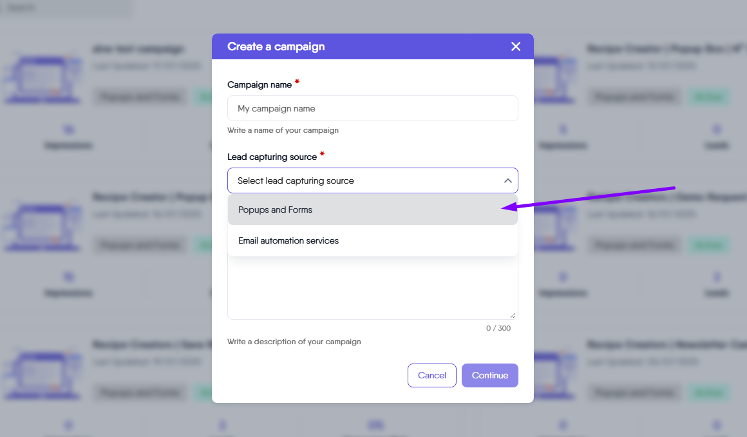Click the Continue button
747x437 pixels.
point(489,376)
